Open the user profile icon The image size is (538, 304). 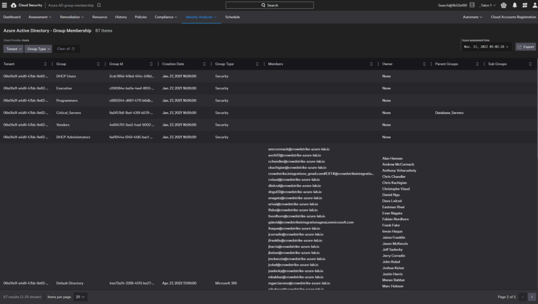(x=534, y=5)
